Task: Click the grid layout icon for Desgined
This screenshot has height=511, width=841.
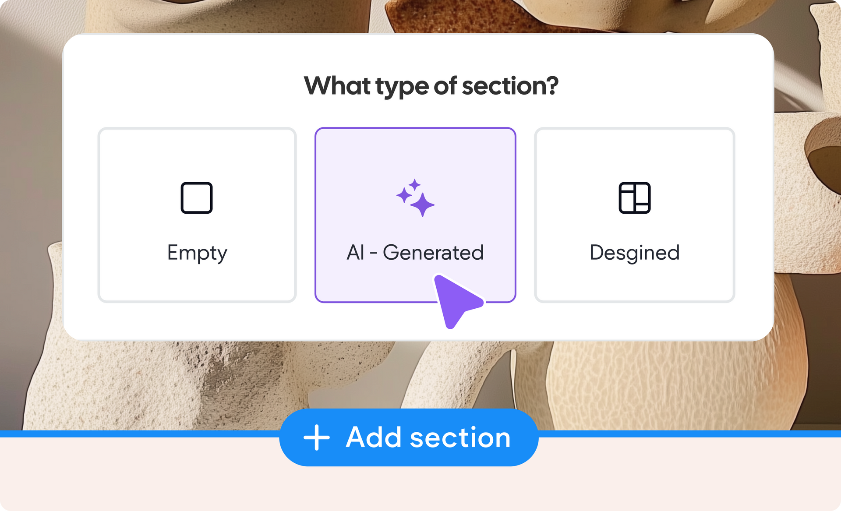Action: (x=634, y=198)
